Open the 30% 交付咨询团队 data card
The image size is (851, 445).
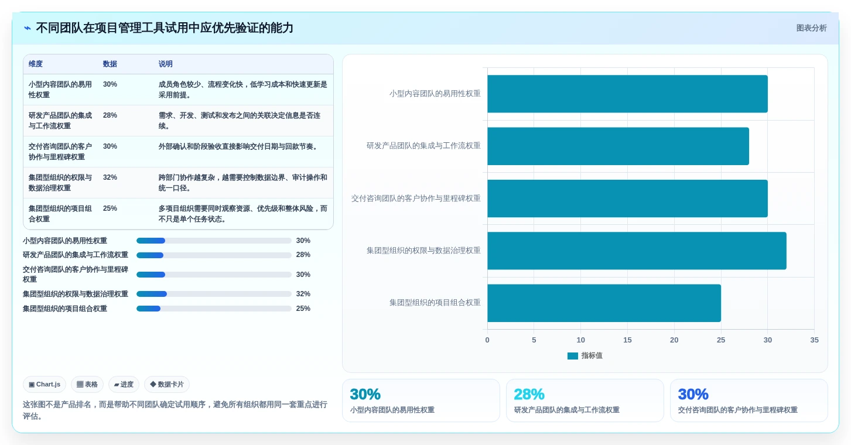(749, 400)
